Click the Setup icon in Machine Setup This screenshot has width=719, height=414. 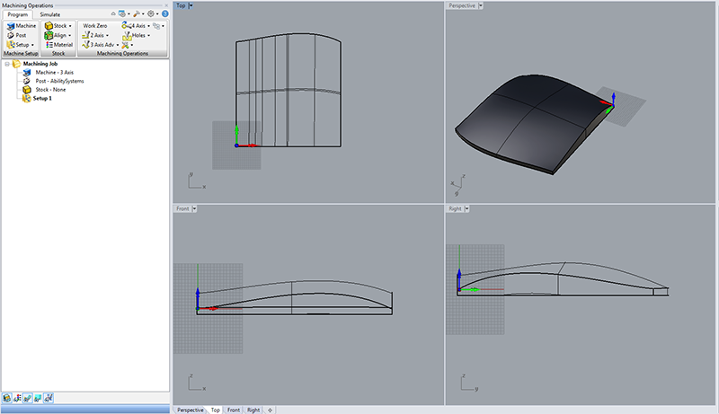(11, 44)
